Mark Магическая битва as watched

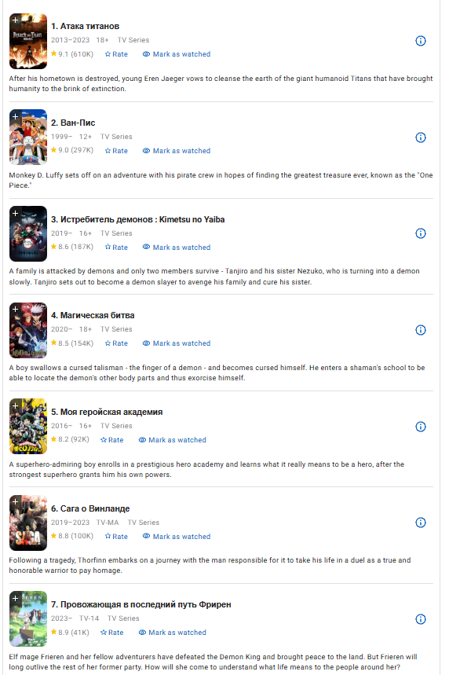pyautogui.click(x=177, y=343)
